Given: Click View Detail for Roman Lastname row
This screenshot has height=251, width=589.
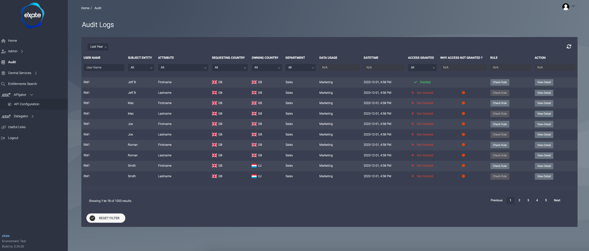Looking at the screenshot, I should point(544,155).
